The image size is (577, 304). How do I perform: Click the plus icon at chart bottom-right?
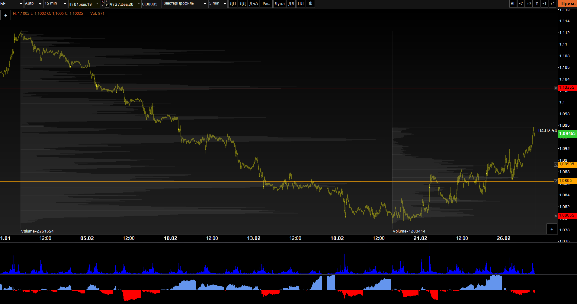pyautogui.click(x=552, y=229)
